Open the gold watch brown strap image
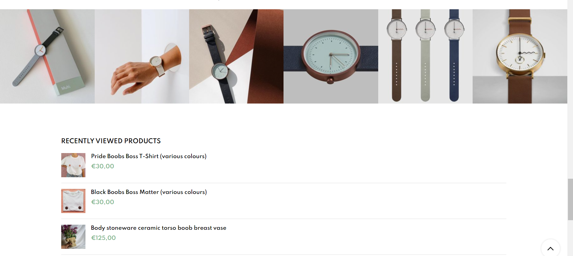This screenshot has width=573, height=256. [x=520, y=56]
